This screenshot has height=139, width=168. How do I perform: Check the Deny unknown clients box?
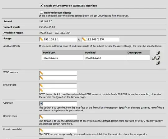41,12
